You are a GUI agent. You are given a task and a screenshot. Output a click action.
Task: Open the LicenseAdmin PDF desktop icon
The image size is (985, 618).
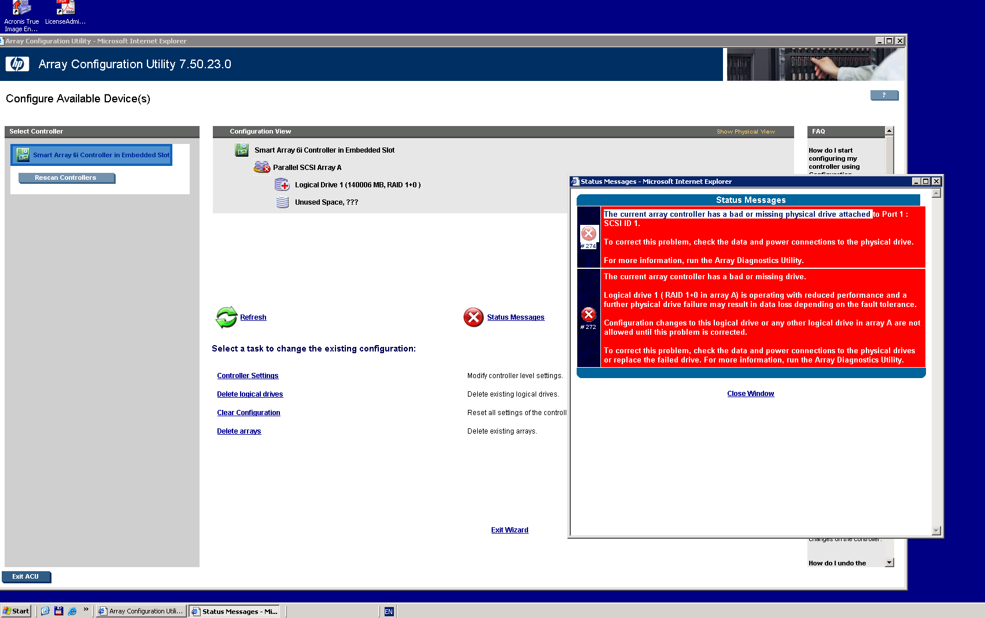pyautogui.click(x=65, y=13)
